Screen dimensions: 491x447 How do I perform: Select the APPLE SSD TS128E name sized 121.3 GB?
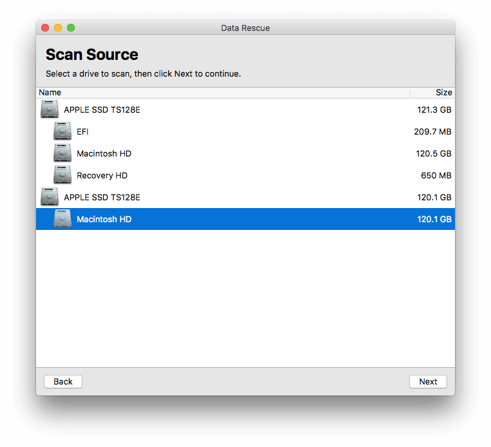tap(102, 110)
